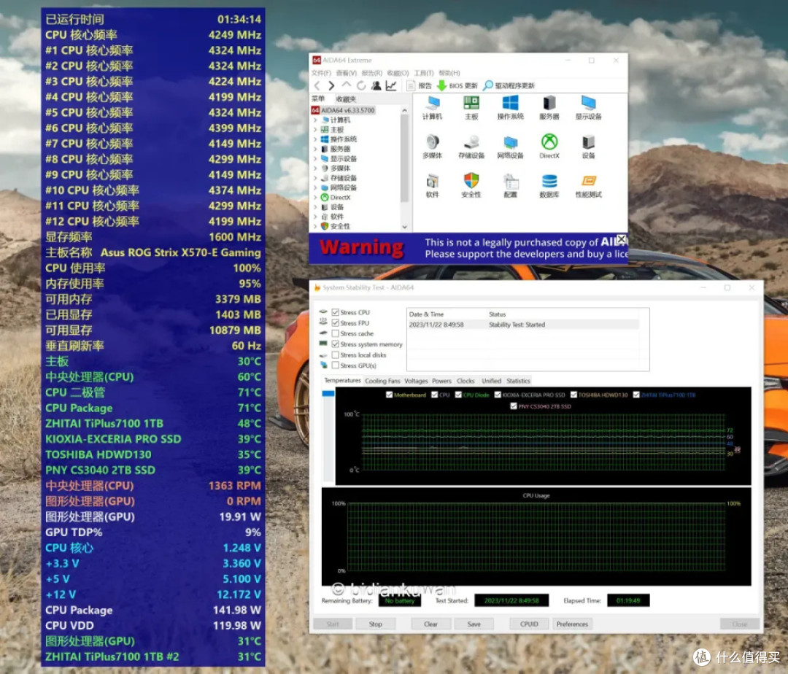Enable the Stress local disks checkbox
This screenshot has width=788, height=674.
click(335, 355)
